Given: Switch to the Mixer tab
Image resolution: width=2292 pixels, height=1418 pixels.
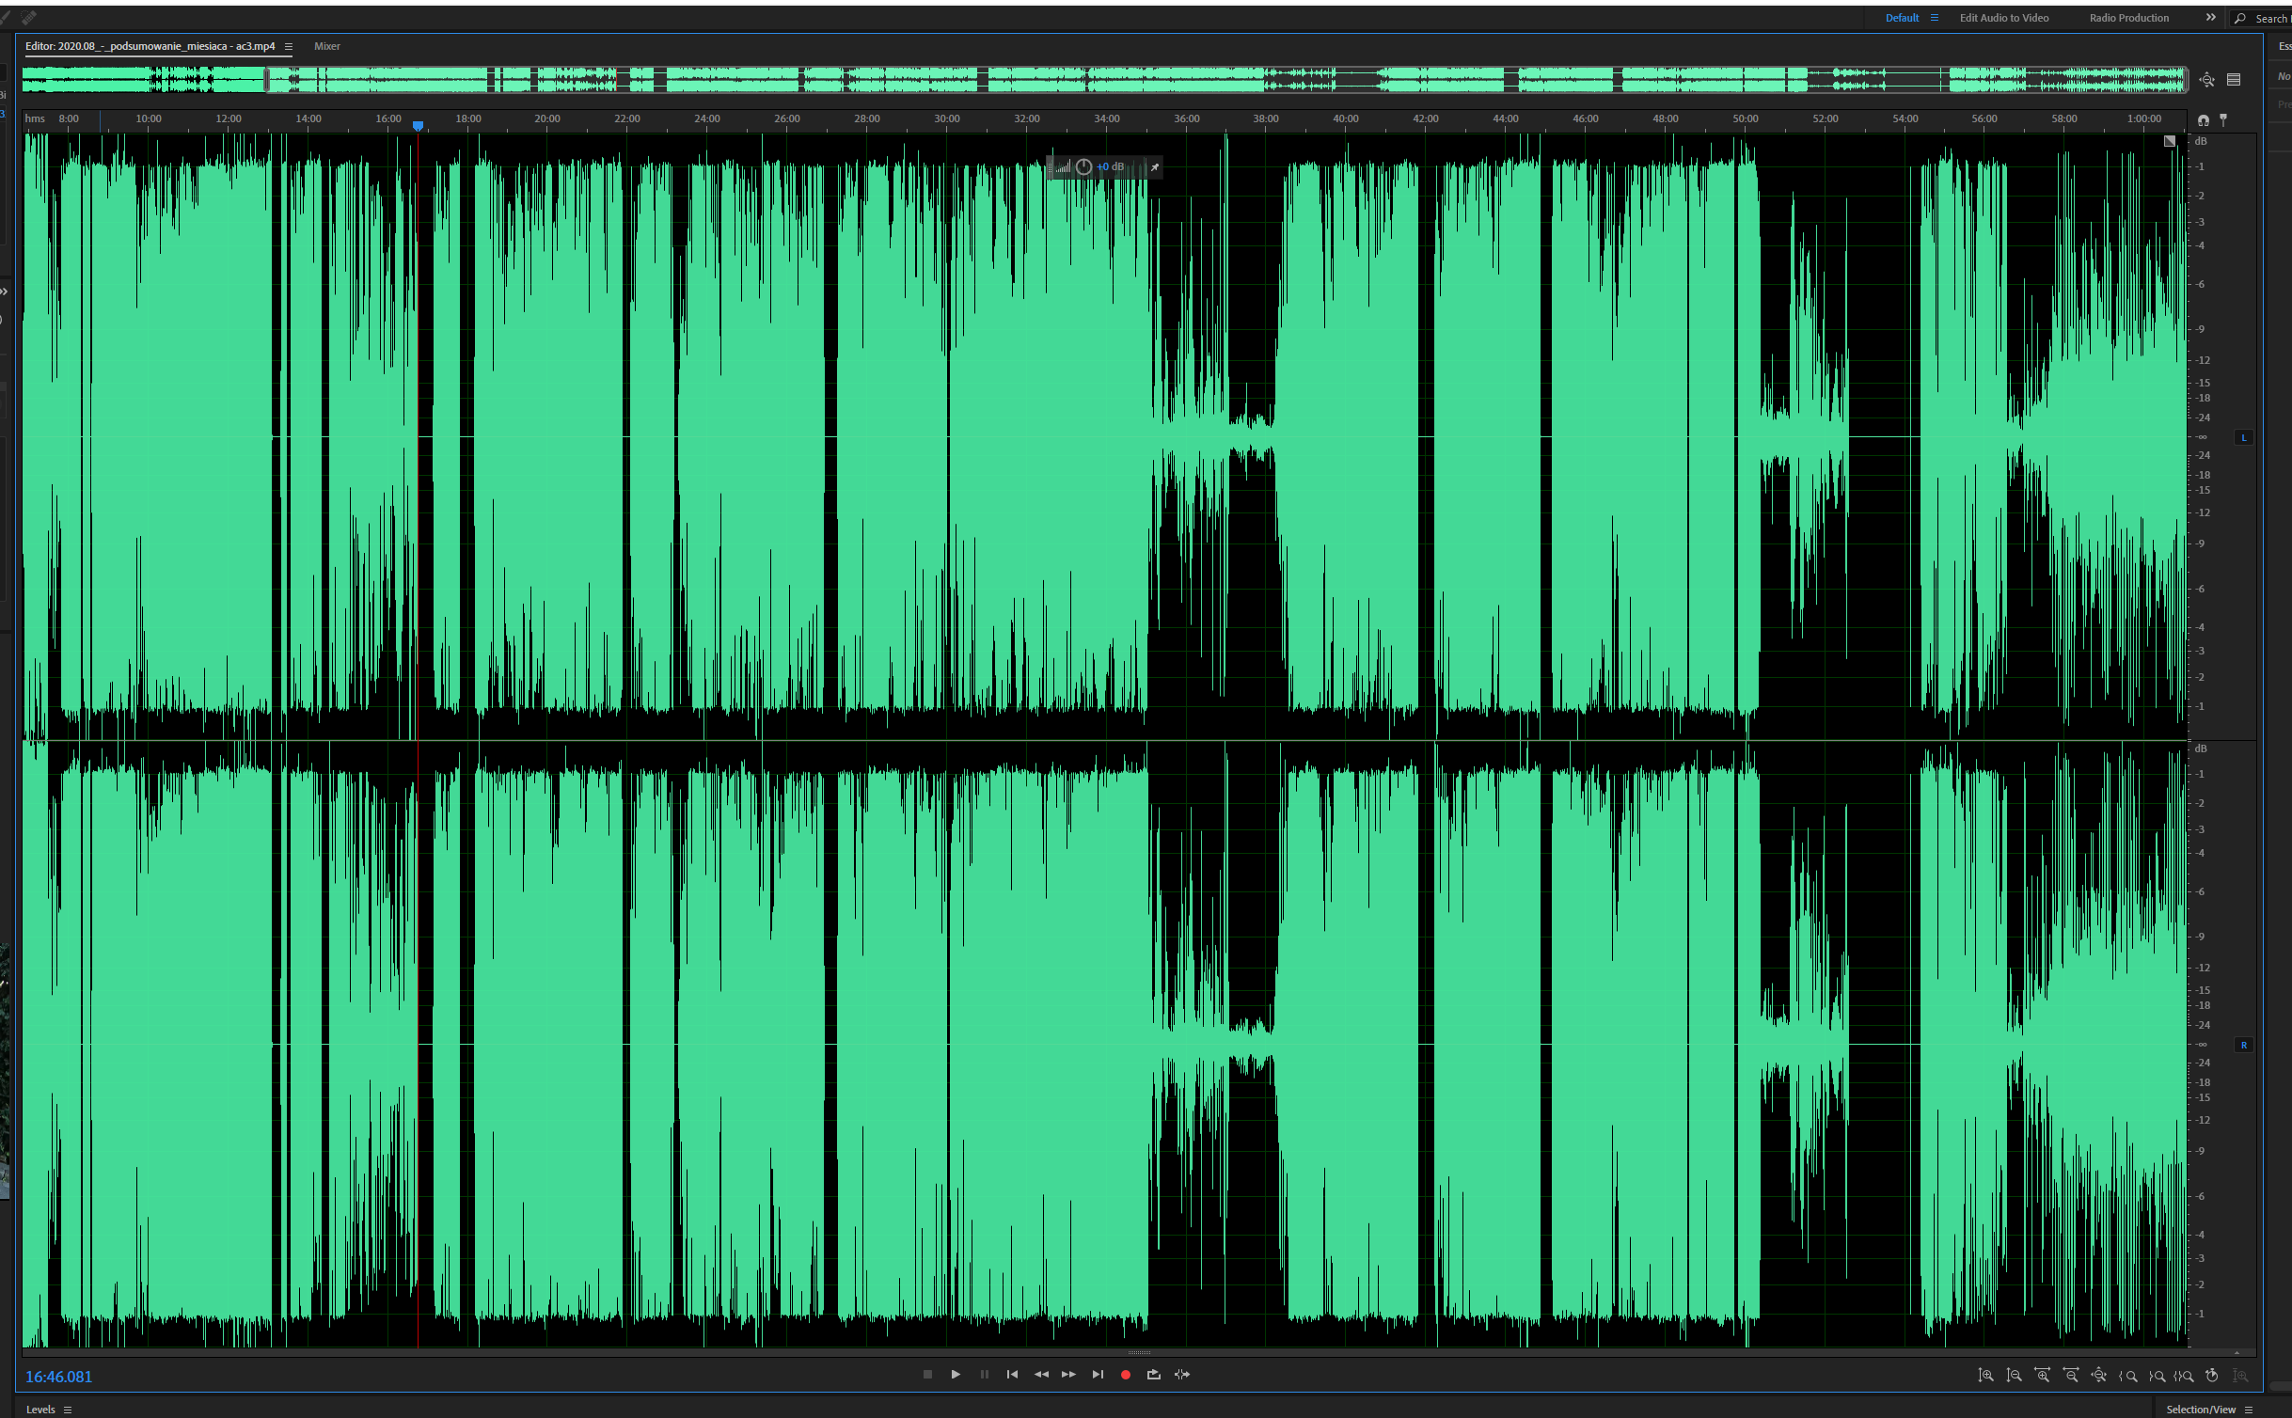Looking at the screenshot, I should point(326,47).
